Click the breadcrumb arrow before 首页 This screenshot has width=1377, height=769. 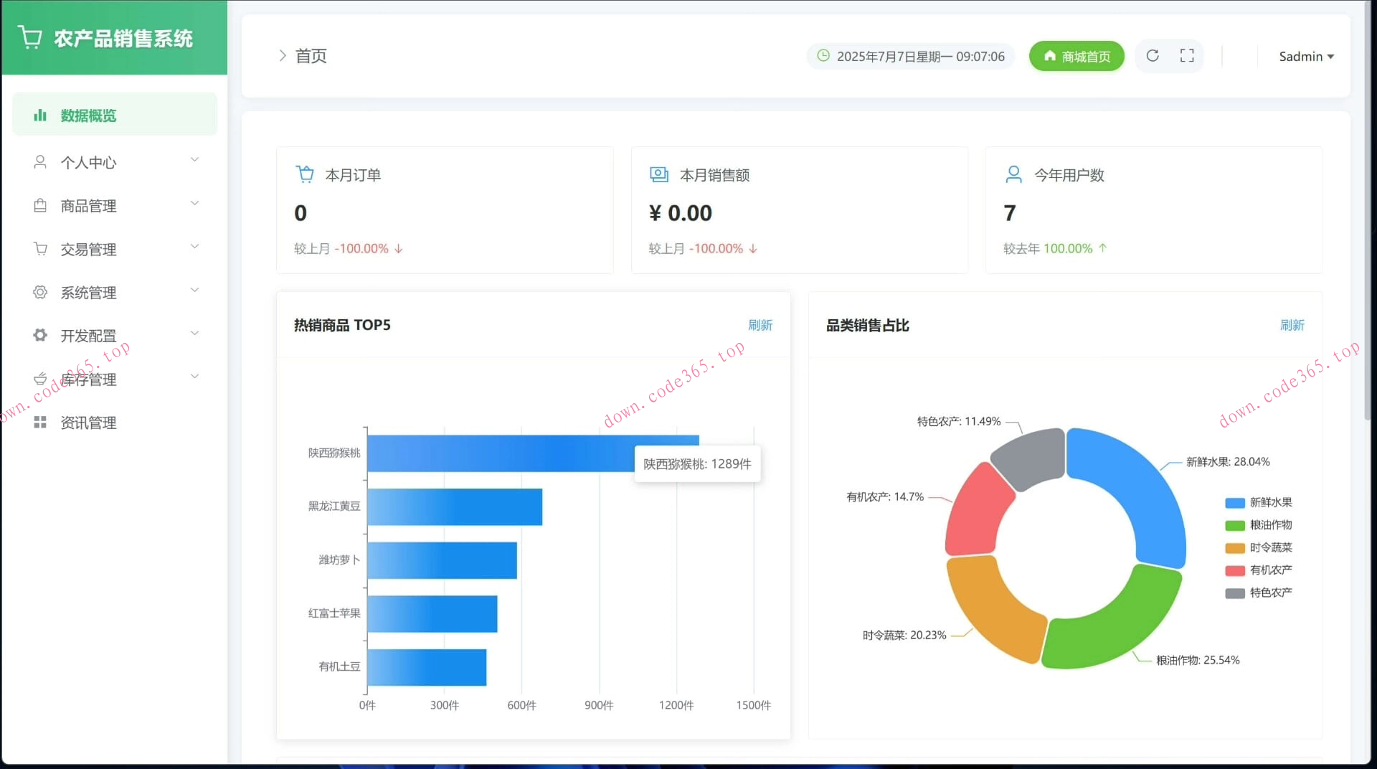pos(282,56)
